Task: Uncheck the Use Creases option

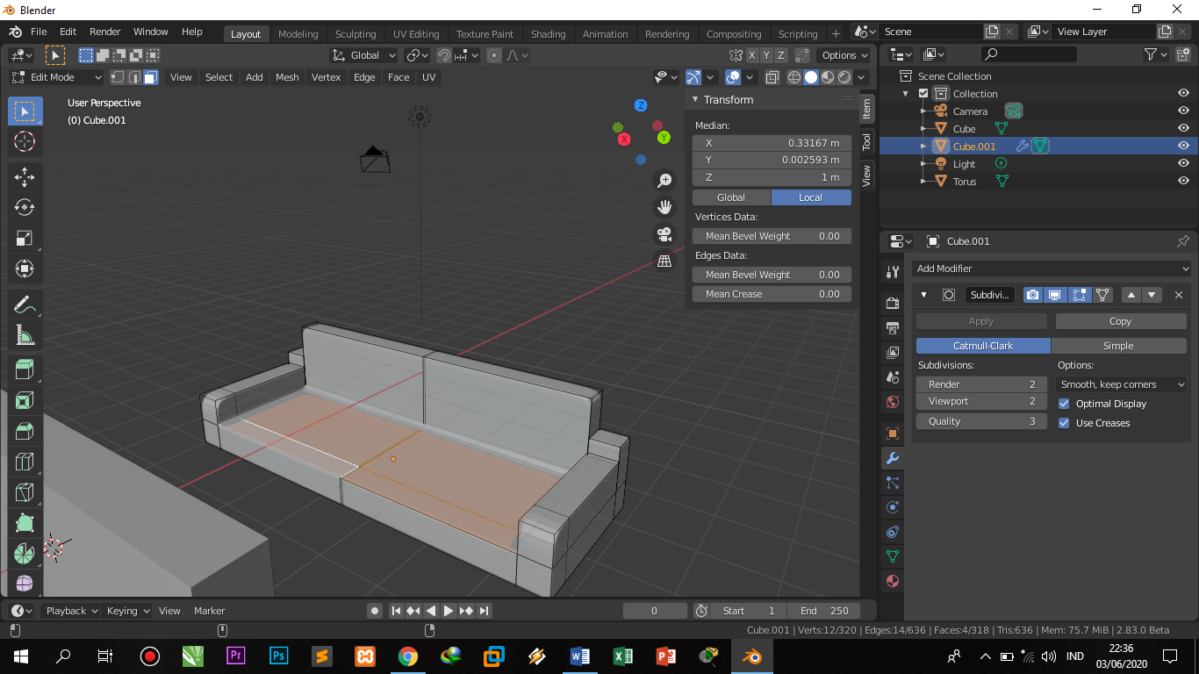Action: 1064,423
